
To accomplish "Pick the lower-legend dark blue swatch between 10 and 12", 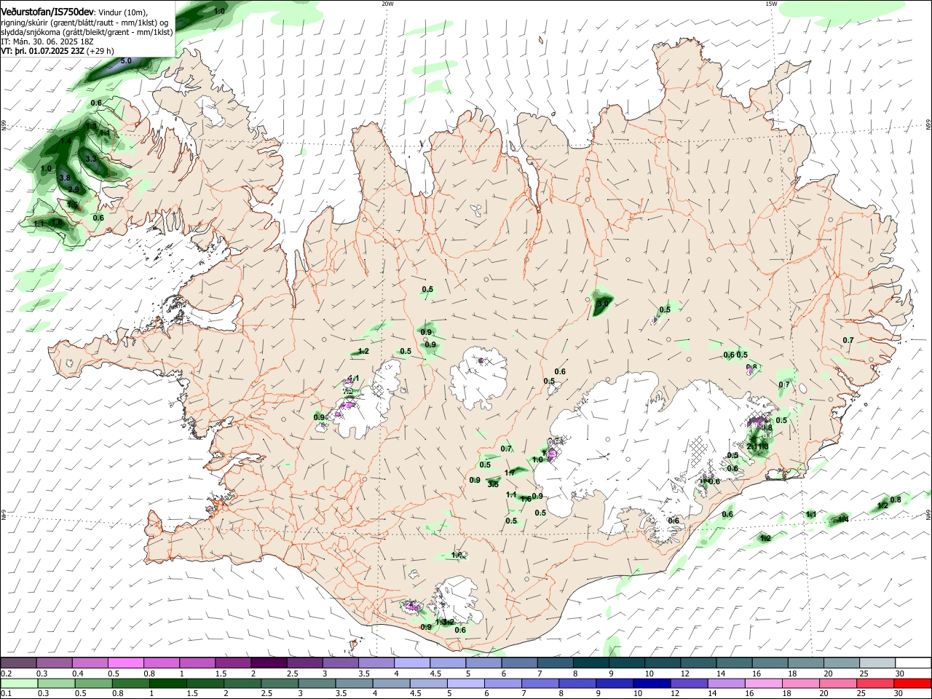I will point(652,683).
